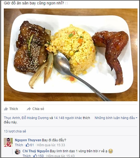Click the thumbs-up icon showing 61 likes
The width and height of the screenshot is (140, 158).
coord(27,145)
